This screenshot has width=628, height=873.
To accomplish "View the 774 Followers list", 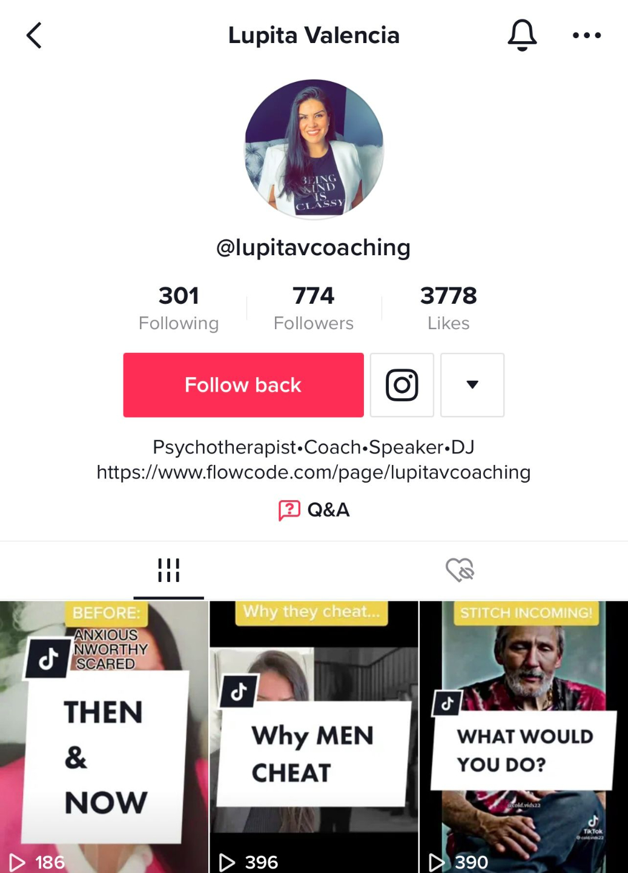I will tap(314, 308).
